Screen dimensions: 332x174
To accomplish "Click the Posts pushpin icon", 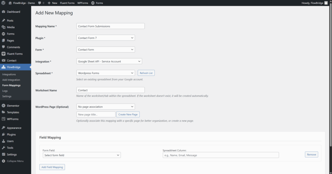I will point(3,20).
